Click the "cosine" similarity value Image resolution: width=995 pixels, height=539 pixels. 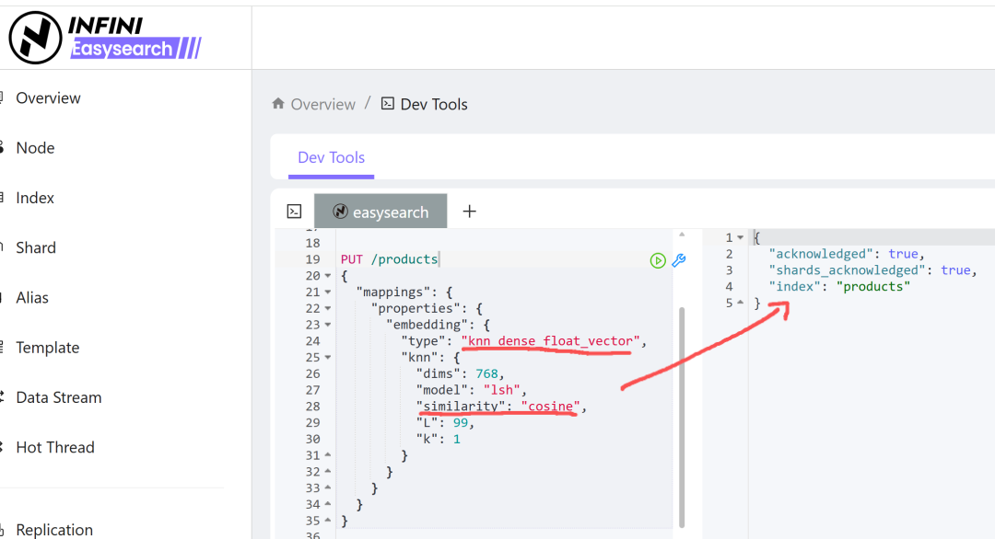click(551, 407)
